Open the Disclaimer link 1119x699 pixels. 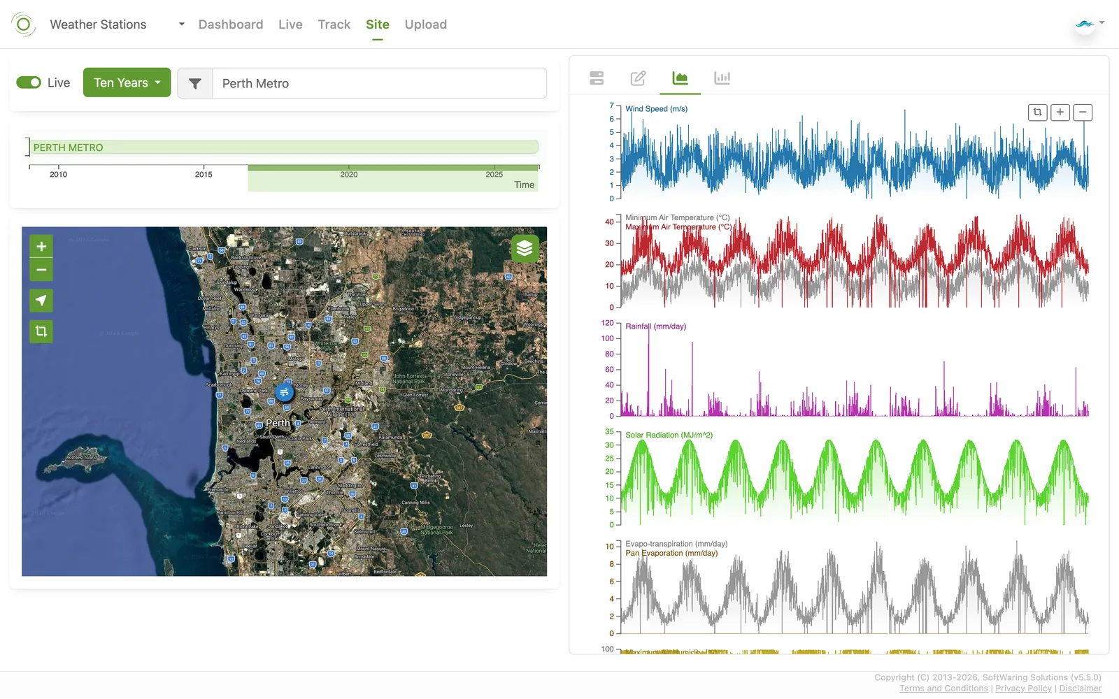tap(1080, 689)
